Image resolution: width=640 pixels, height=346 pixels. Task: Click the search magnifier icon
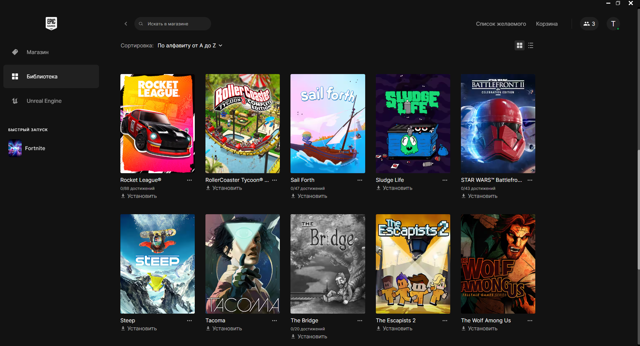coord(141,24)
